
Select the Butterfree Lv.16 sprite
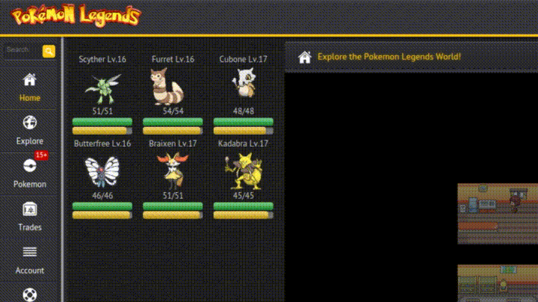coord(102,172)
